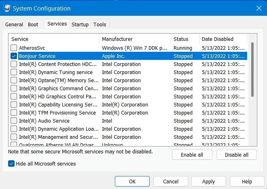This screenshot has width=267, height=189.
Task: Toggle Hide all Microsoft services checkbox
Action: point(11,164)
